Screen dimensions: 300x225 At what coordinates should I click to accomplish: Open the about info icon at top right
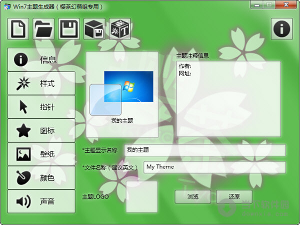pos(282,29)
